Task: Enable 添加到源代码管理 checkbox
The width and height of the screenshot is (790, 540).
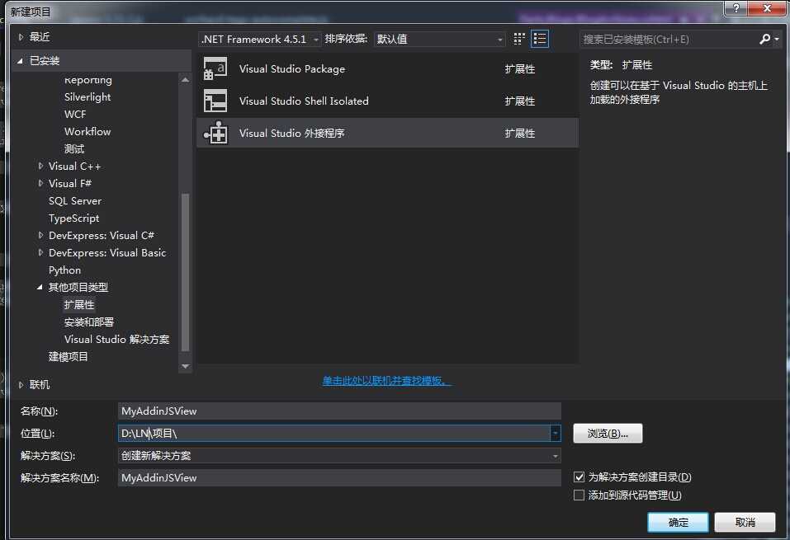Action: pyautogui.click(x=579, y=495)
